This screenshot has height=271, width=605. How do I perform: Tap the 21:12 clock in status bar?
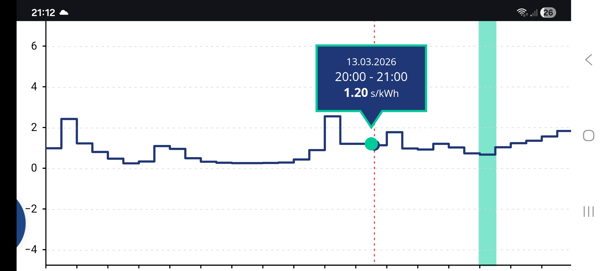[43, 13]
